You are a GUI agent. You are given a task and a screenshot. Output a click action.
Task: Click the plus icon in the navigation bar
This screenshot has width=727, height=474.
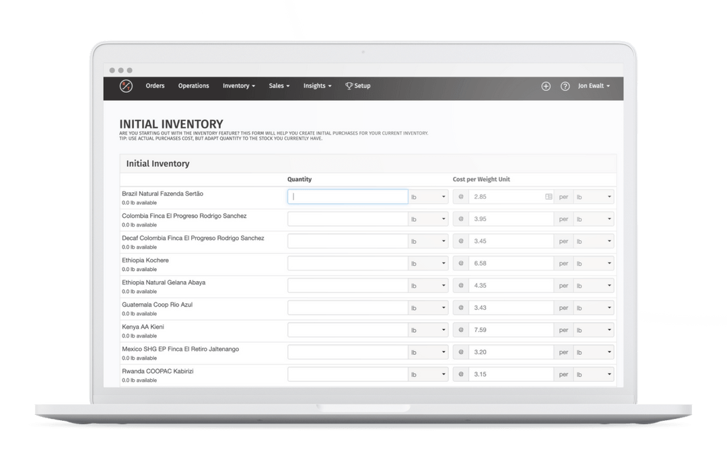pos(546,86)
